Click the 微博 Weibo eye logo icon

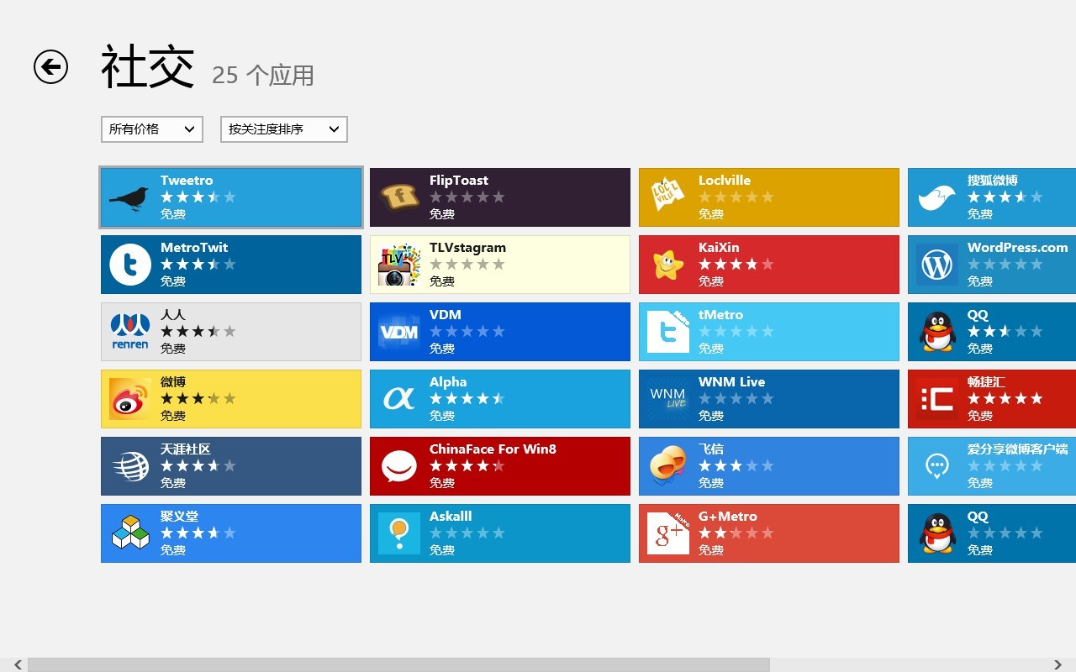(x=130, y=399)
